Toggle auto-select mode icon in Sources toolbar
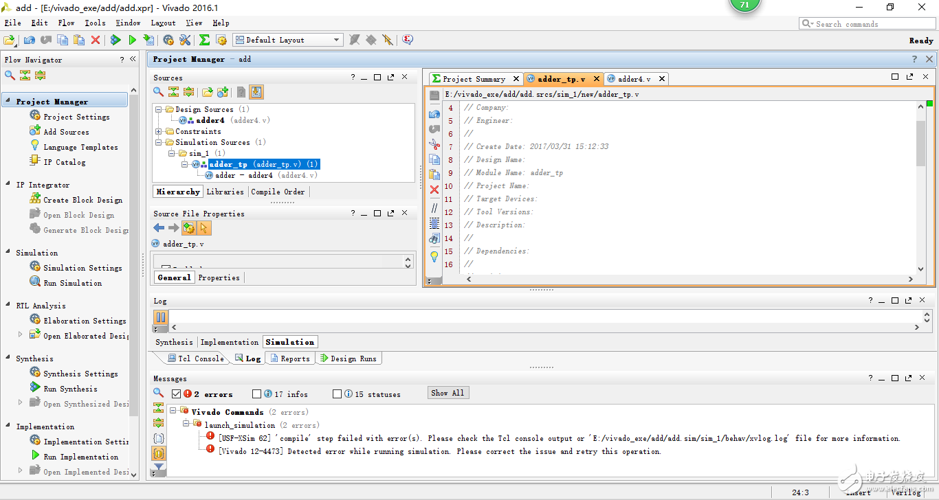Image resolution: width=939 pixels, height=500 pixels. 256,92
